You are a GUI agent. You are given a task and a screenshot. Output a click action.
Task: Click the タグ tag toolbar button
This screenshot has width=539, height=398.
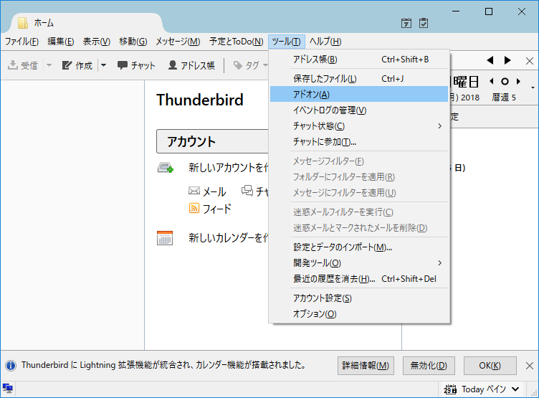tap(247, 65)
